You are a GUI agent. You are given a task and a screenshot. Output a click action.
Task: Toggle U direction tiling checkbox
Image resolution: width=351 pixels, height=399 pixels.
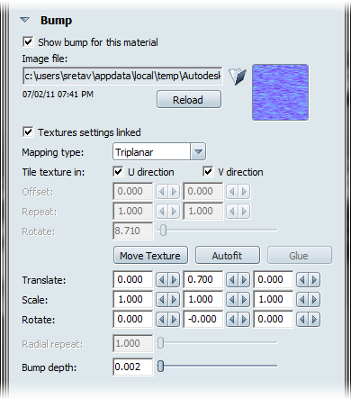point(118,172)
